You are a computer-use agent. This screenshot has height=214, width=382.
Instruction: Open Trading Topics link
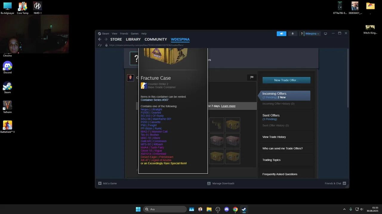pos(271,160)
